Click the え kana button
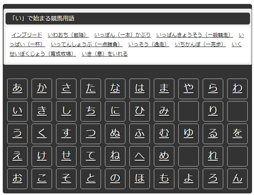Image resolution: width=254 pixels, height=195 pixels. [17, 156]
